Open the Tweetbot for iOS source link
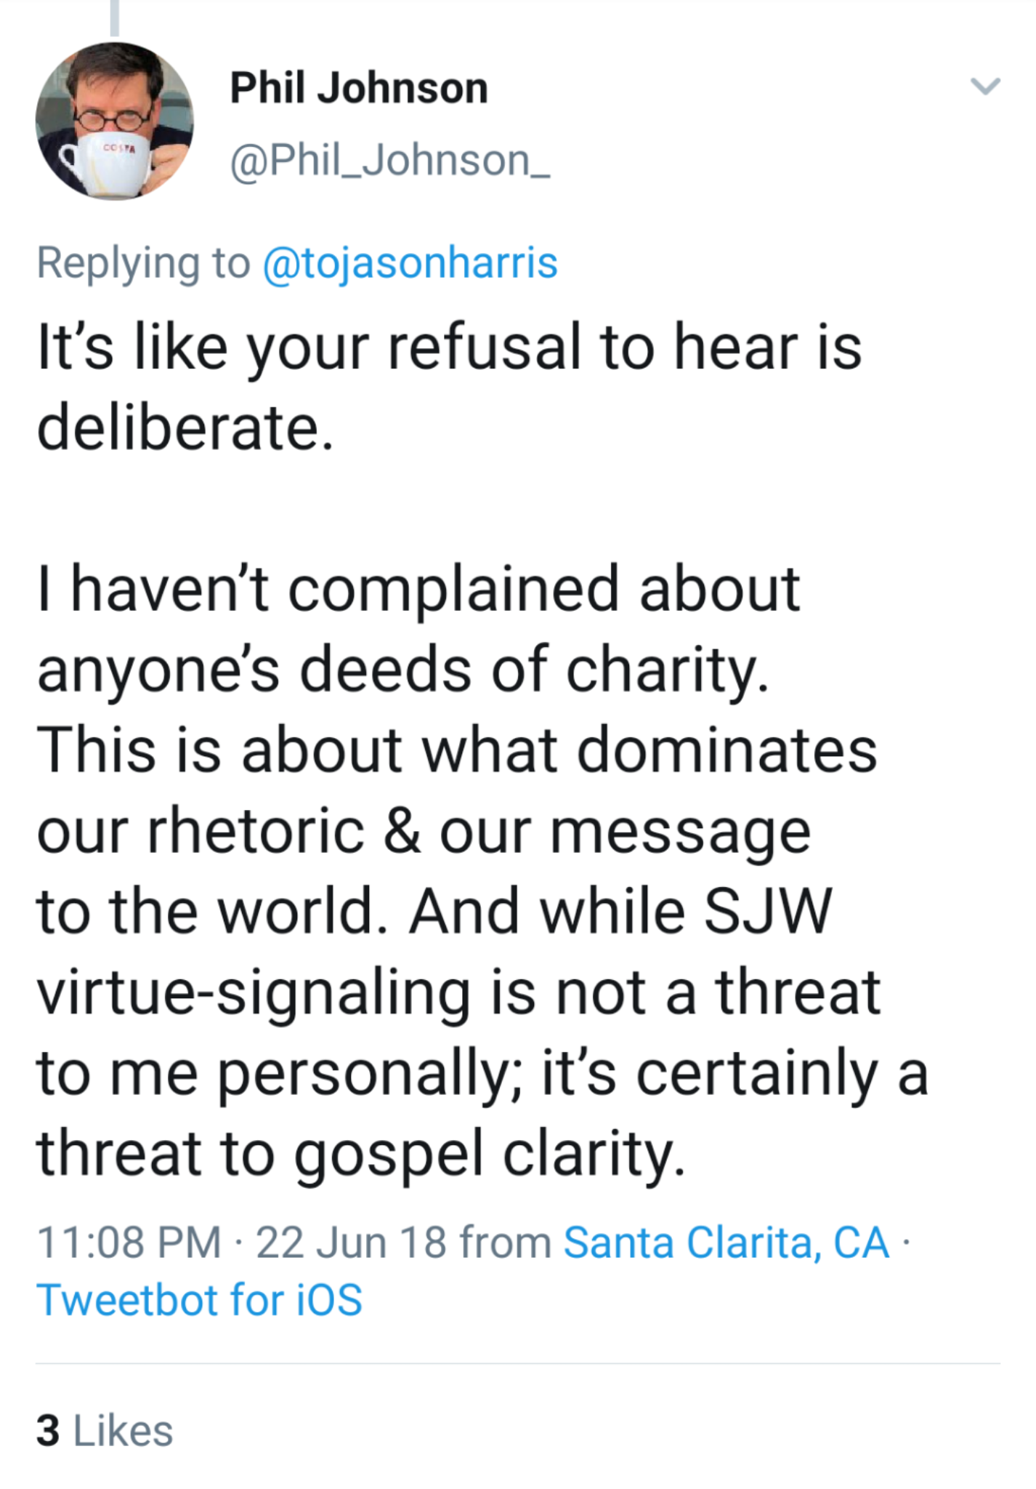 [x=200, y=1300]
